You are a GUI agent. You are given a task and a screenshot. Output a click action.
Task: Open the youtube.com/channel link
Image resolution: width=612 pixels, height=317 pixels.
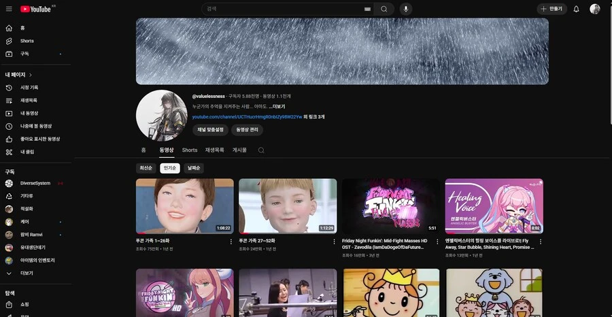point(247,117)
